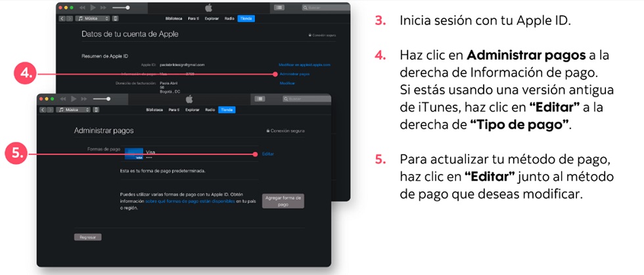644x275 pixels.
Task: Close the Administrar pagos window with the red button
Action: (41, 99)
